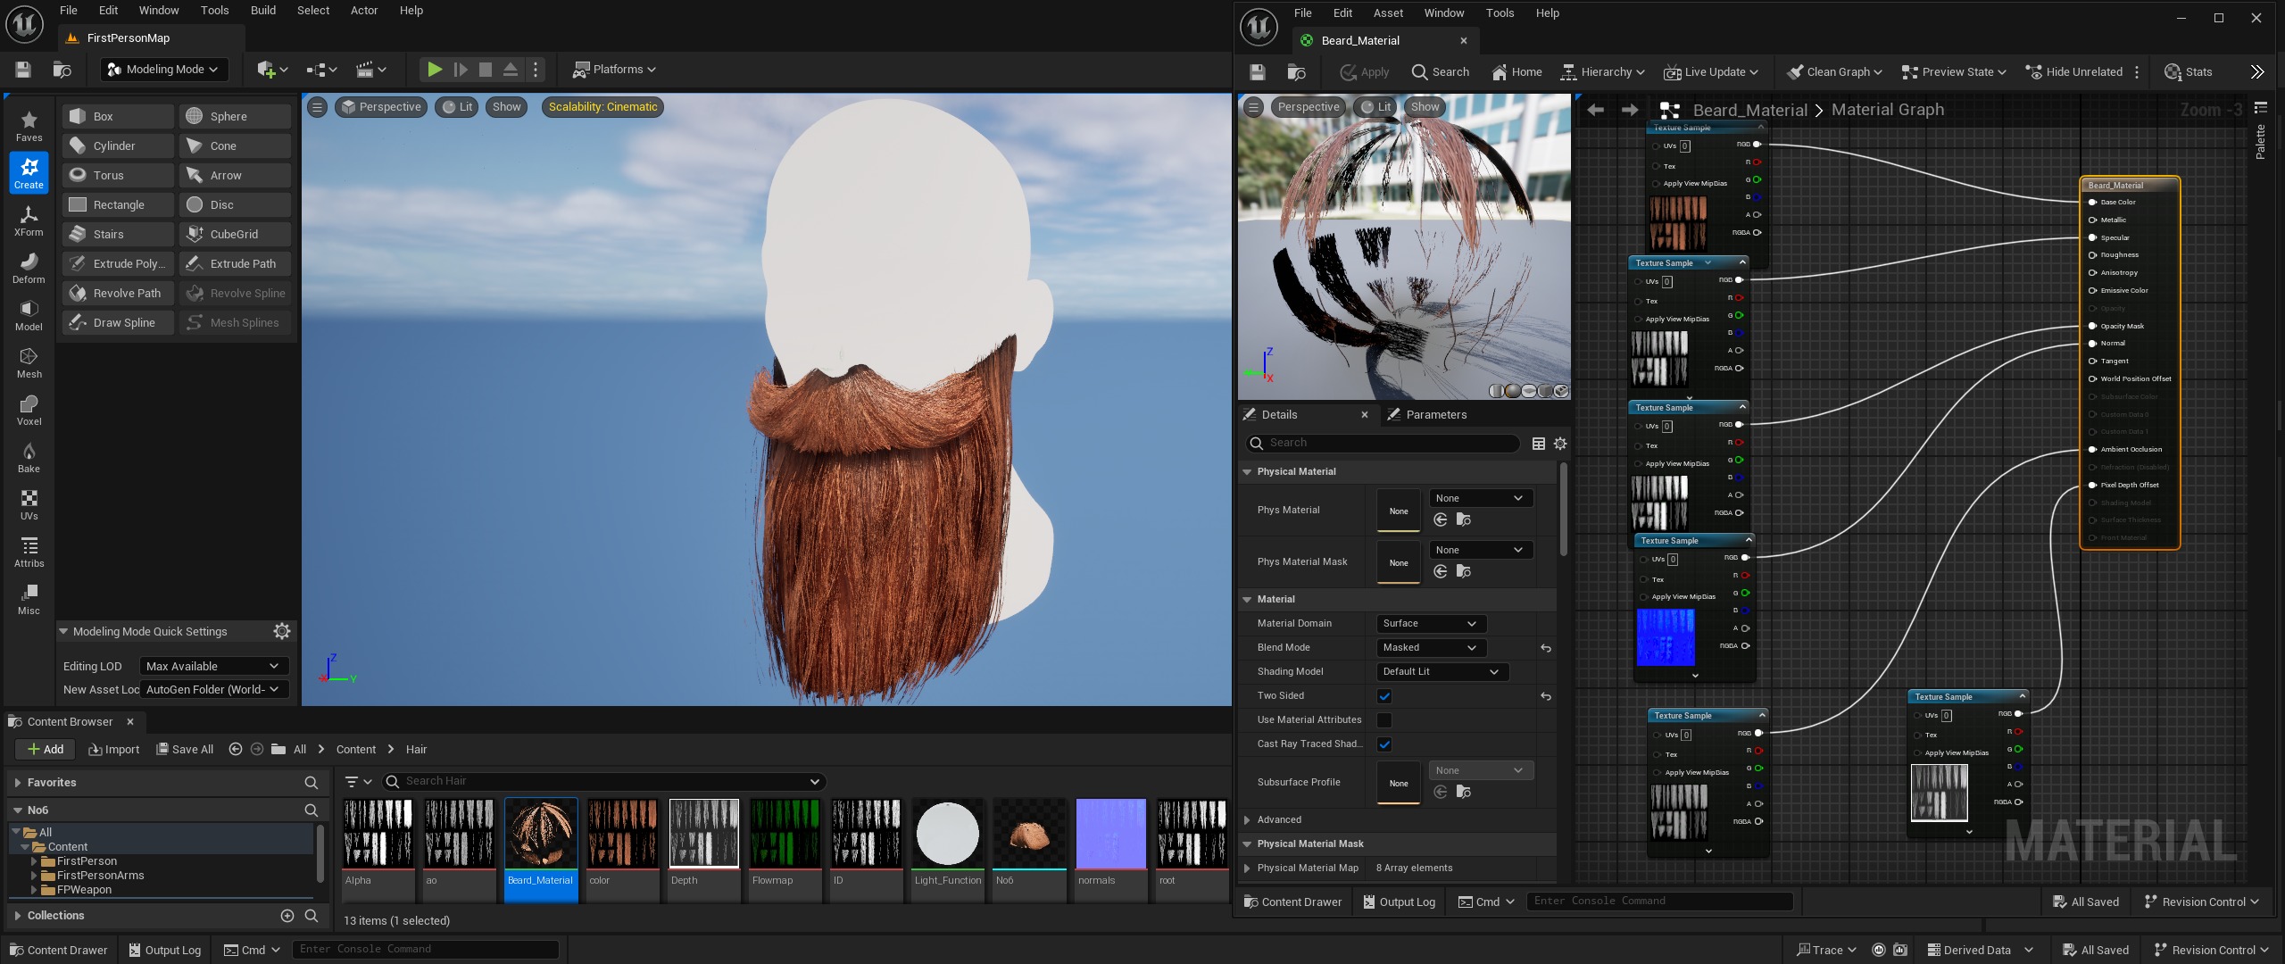Click the Details panel search field
Viewport: 2285px width, 964px height.
tap(1383, 443)
